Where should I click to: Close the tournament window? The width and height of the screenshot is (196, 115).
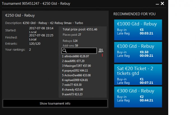pyautogui.click(x=162, y=4)
